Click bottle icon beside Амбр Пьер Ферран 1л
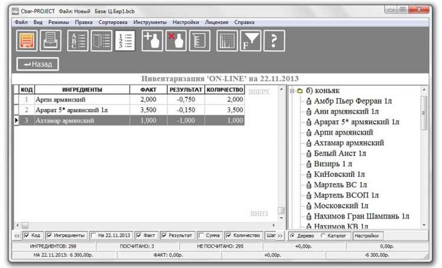442x268 pixels. tap(309, 101)
